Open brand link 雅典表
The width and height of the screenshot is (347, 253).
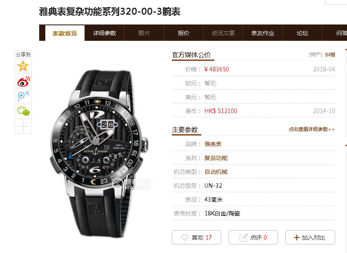(x=213, y=144)
